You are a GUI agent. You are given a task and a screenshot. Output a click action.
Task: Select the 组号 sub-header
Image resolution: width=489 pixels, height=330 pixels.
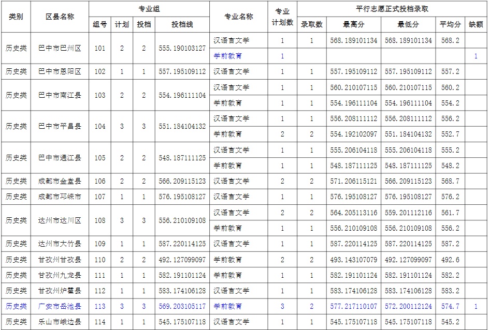tap(100, 24)
